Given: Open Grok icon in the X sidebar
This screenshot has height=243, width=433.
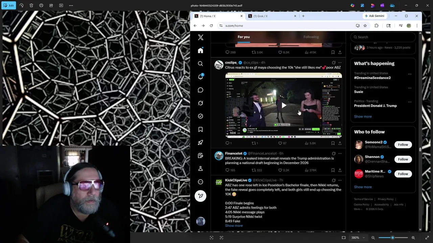Looking at the screenshot, I should [x=201, y=103].
